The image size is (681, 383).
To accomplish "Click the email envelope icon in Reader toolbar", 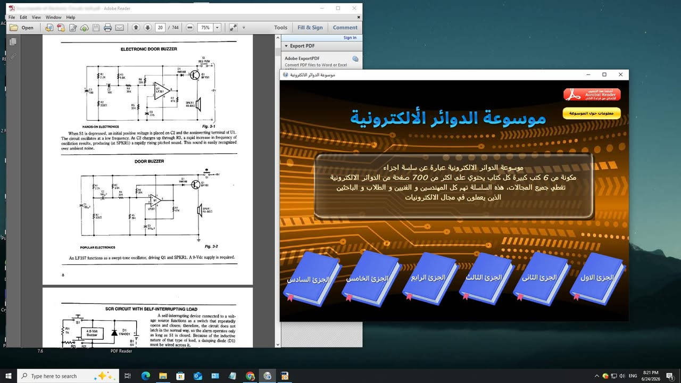I will [120, 28].
